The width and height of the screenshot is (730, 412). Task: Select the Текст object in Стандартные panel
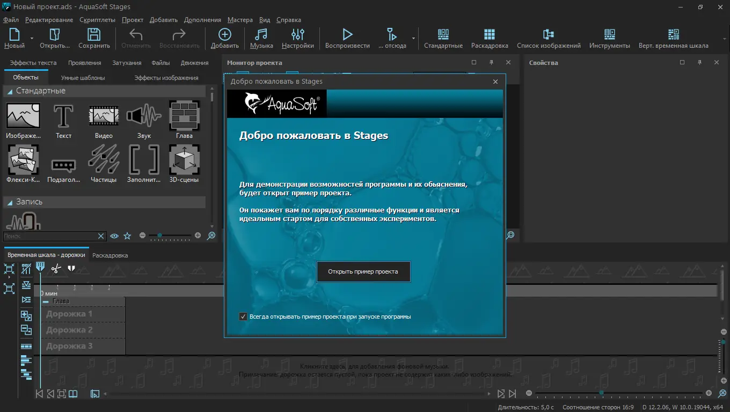[x=63, y=117]
